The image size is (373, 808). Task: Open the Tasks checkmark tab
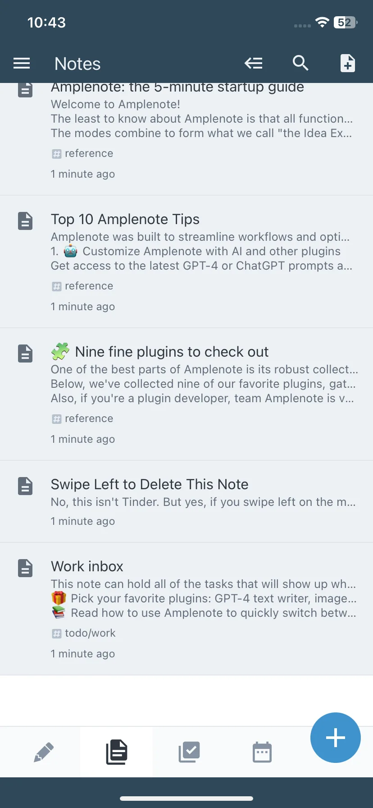189,752
